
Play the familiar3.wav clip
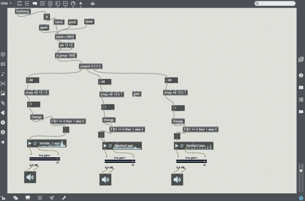[x=177, y=146]
